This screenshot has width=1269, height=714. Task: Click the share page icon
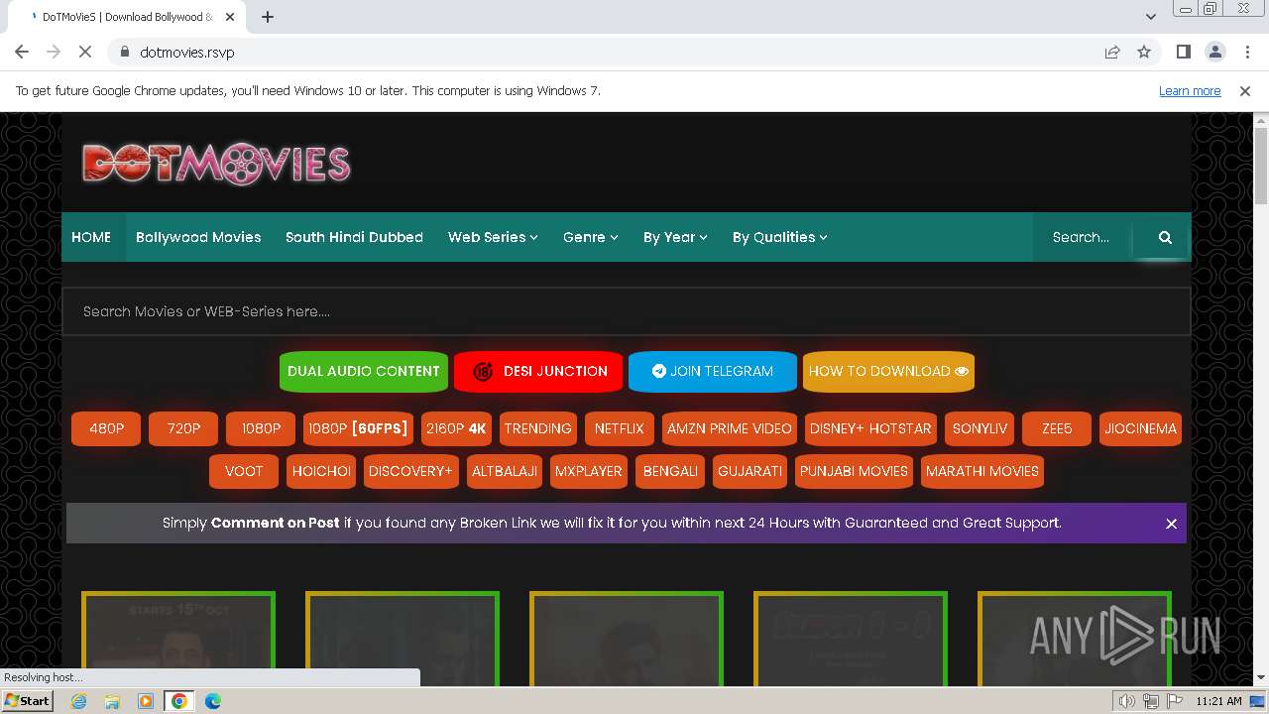[x=1112, y=52]
